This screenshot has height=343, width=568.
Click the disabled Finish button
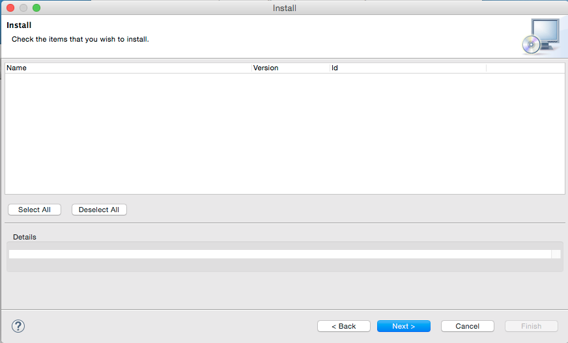[x=532, y=326]
